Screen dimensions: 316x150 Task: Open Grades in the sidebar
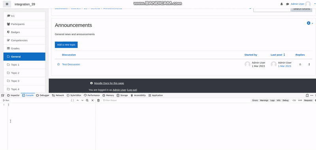click(24, 48)
